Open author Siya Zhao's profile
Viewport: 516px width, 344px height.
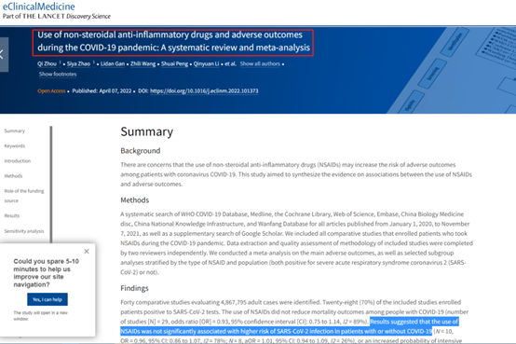[78, 64]
